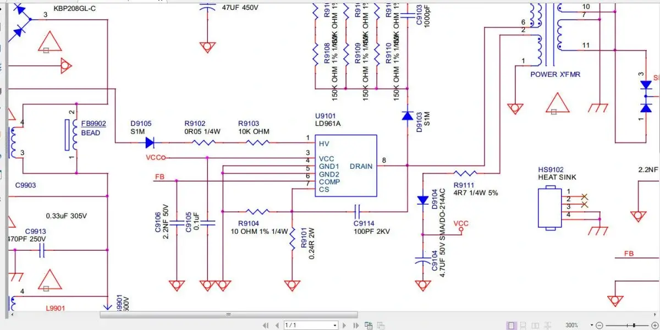Screen dimensions: 660x330
Task: Click the 1 / 1 page number field
Action: [308, 326]
